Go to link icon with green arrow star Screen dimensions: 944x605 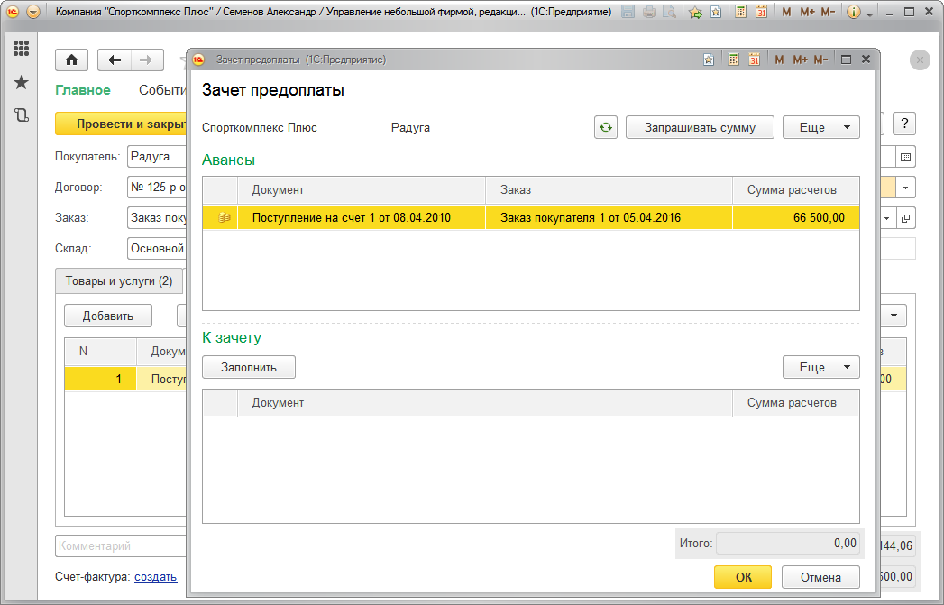(695, 12)
